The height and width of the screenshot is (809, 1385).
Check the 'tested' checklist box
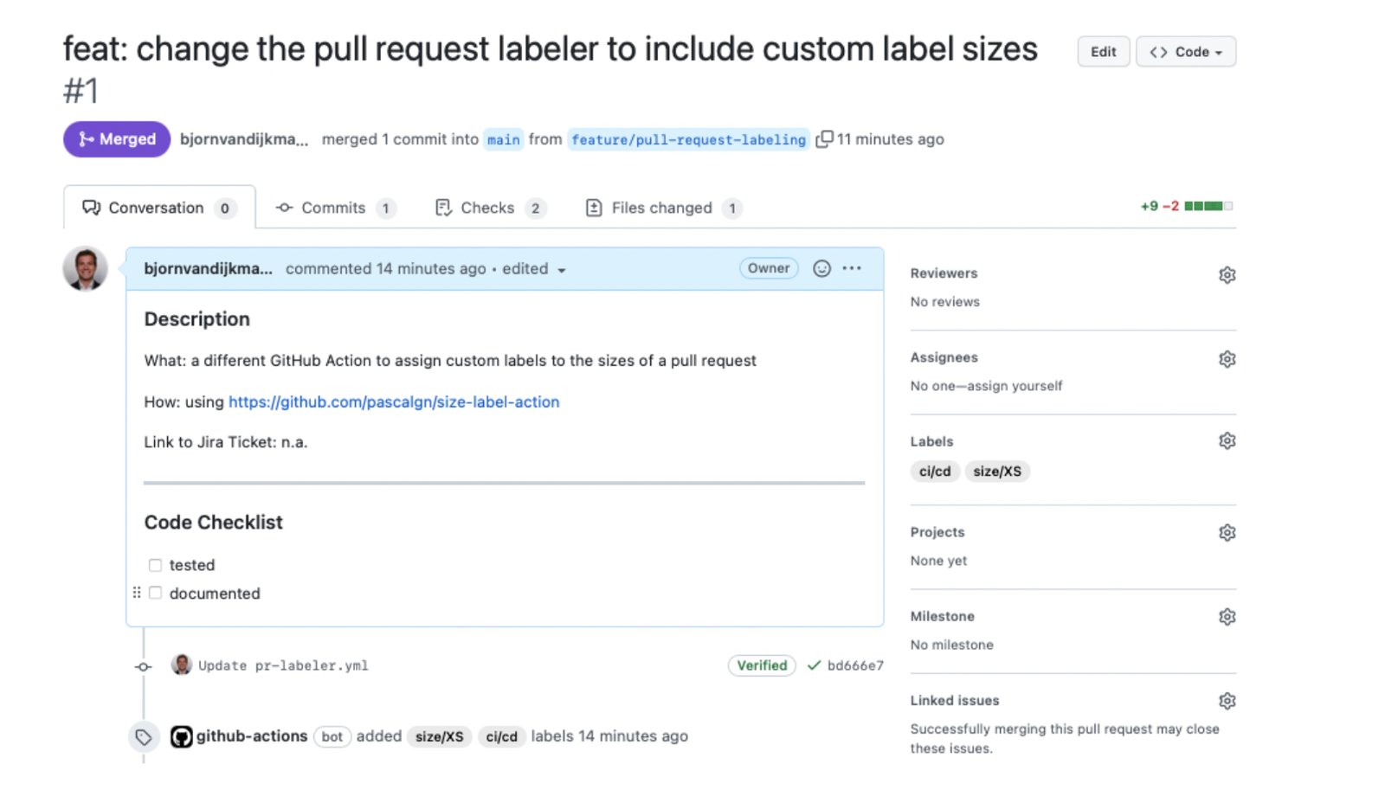(156, 565)
